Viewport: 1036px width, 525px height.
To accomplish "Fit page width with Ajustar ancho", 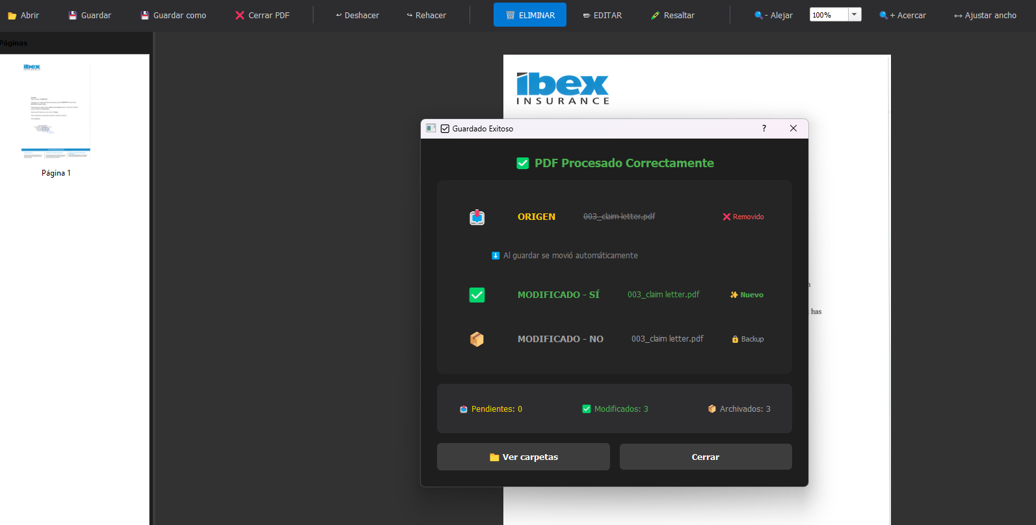I will click(x=985, y=16).
